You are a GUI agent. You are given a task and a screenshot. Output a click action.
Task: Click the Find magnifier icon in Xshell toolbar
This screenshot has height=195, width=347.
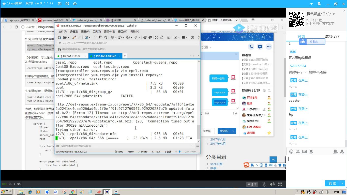tap(105, 37)
